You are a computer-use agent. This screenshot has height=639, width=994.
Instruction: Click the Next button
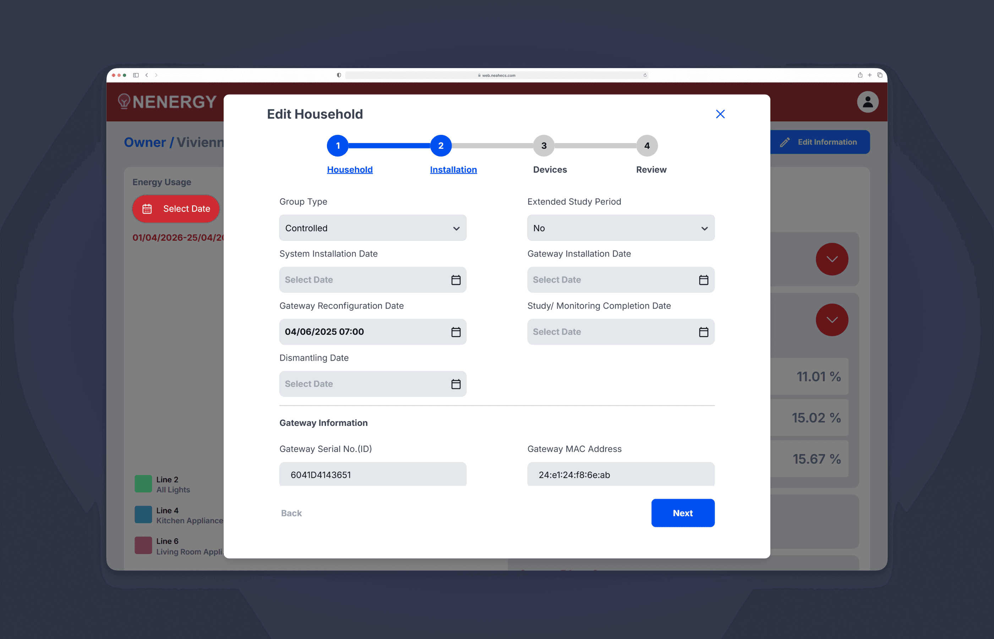pos(683,513)
